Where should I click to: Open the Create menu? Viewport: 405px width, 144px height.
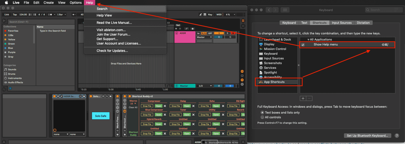49,3
